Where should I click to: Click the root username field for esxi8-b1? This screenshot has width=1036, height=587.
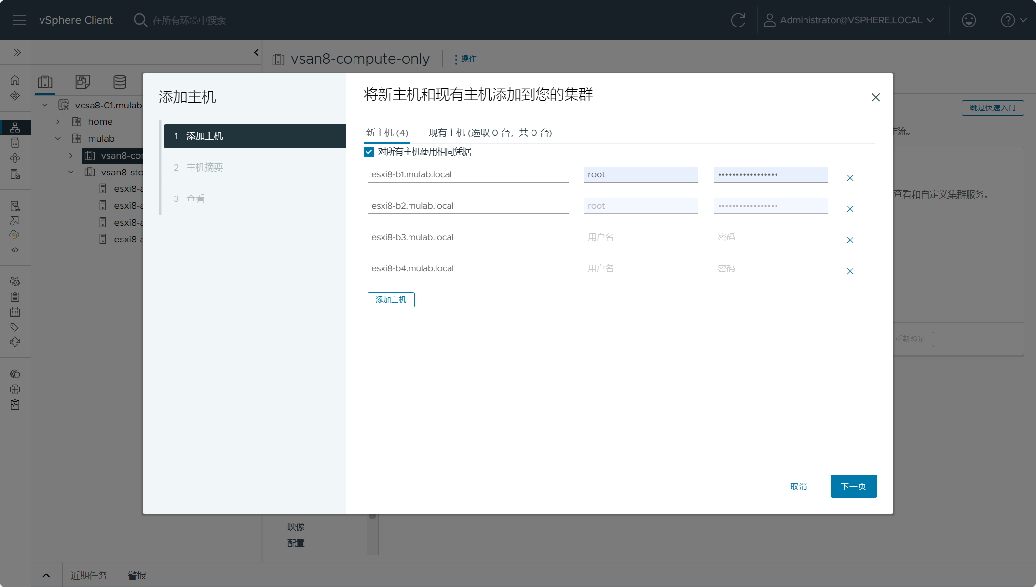(641, 174)
